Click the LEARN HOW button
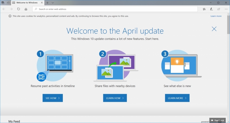The height and width of the screenshot is (123, 230). (x=115, y=98)
